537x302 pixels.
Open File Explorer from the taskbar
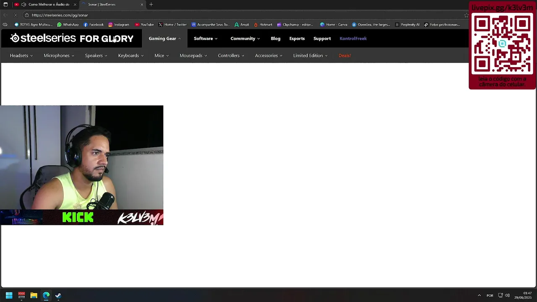point(34,295)
